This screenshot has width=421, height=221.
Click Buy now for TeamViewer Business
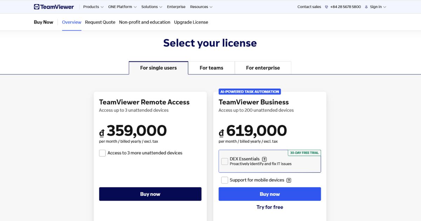pos(270,194)
